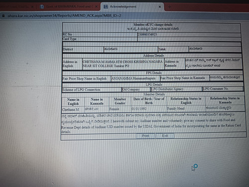This screenshot has width=249, height=187.
Task: Click the Acknowledgement tab page icon
Action: [x=106, y=6]
